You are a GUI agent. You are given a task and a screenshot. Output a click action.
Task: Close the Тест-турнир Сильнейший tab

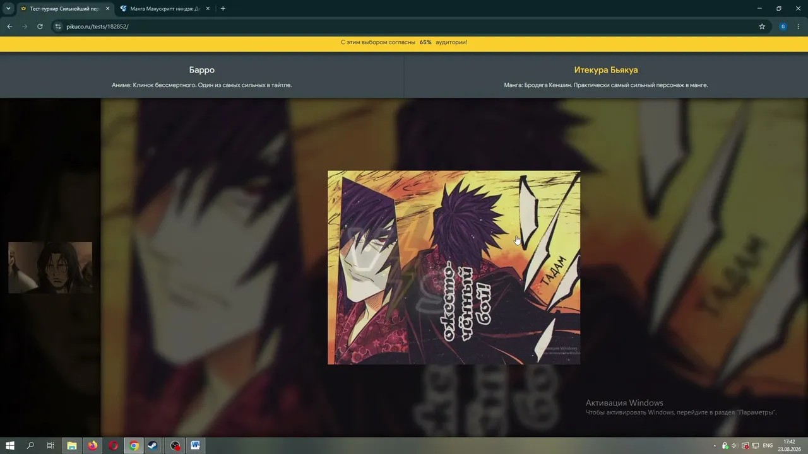pyautogui.click(x=107, y=9)
